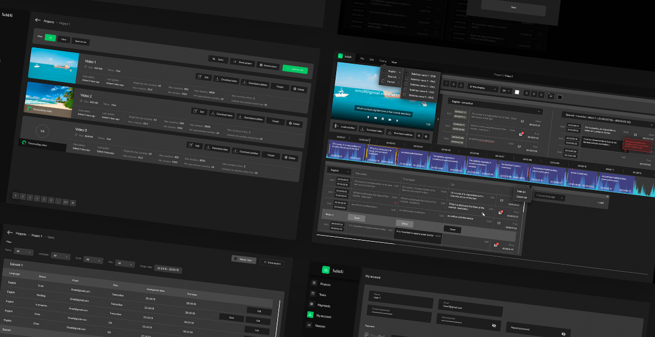
Task: Open the font family dropdown in editor toolbar
Action: coord(483,88)
